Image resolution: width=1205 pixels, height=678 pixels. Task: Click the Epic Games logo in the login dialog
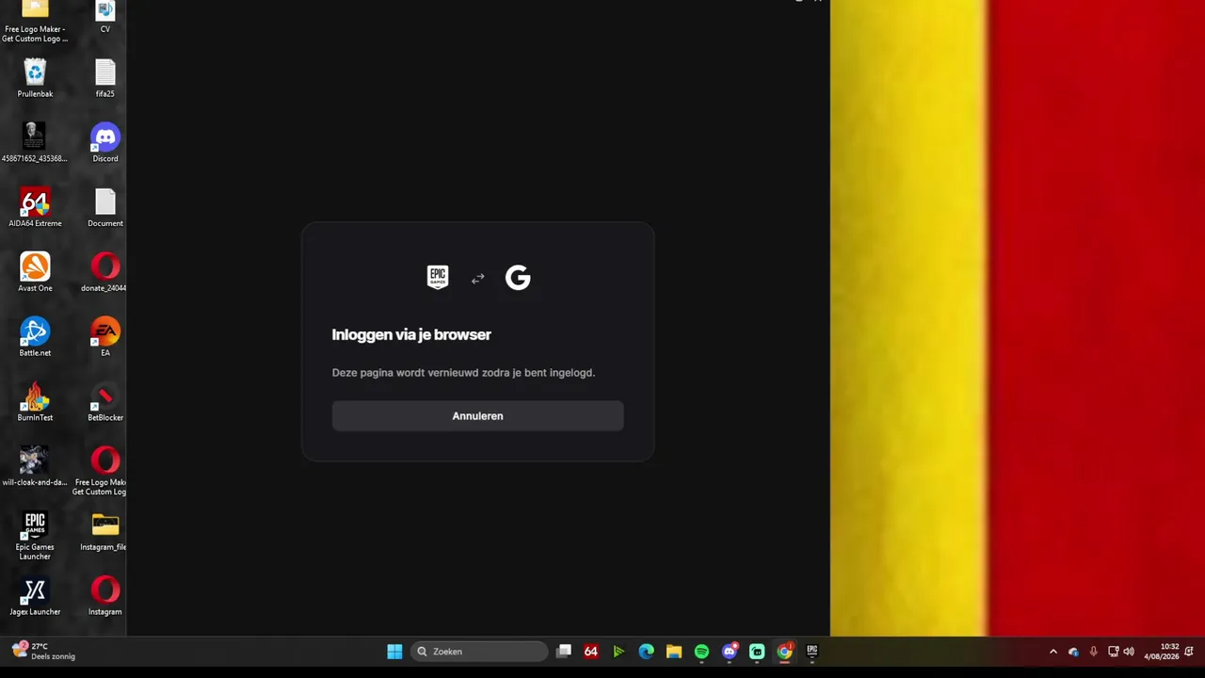tap(438, 277)
